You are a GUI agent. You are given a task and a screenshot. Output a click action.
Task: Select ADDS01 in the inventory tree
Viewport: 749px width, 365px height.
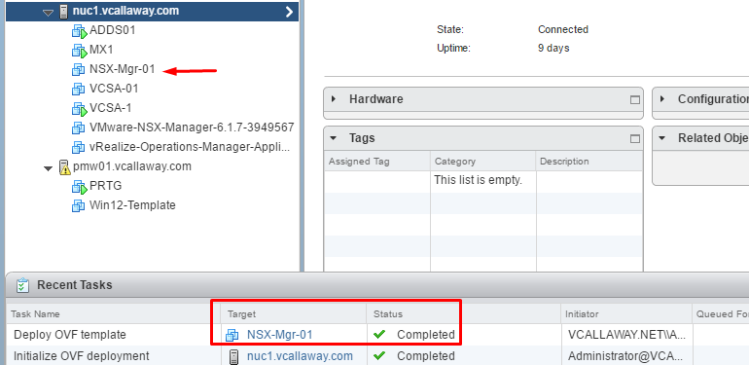(x=112, y=30)
